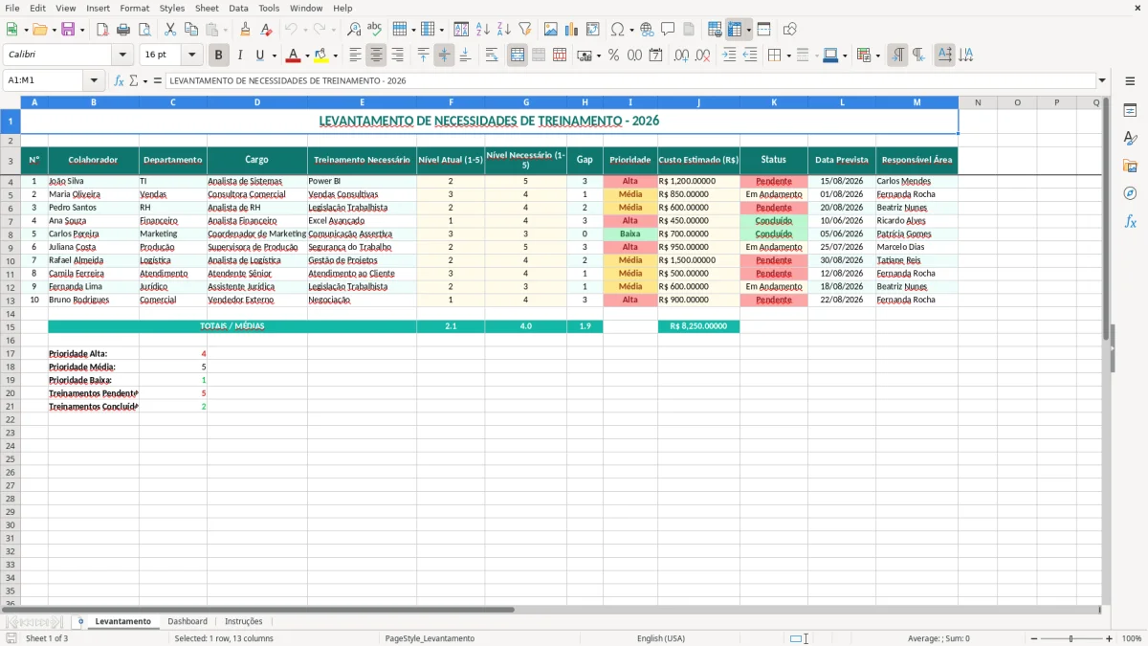
Task: Insert special character Omega icon
Action: (617, 30)
